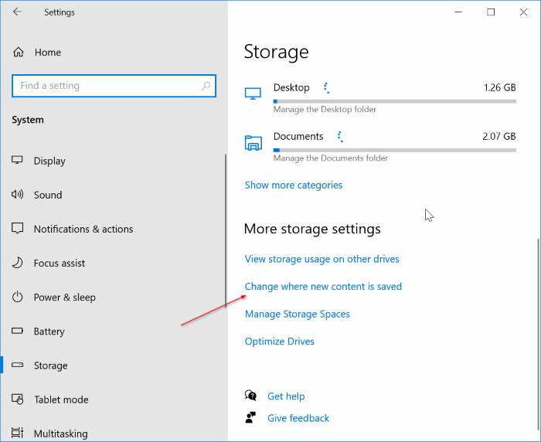Click the Desktop category monitor icon
The width and height of the screenshot is (541, 442).
tap(253, 93)
